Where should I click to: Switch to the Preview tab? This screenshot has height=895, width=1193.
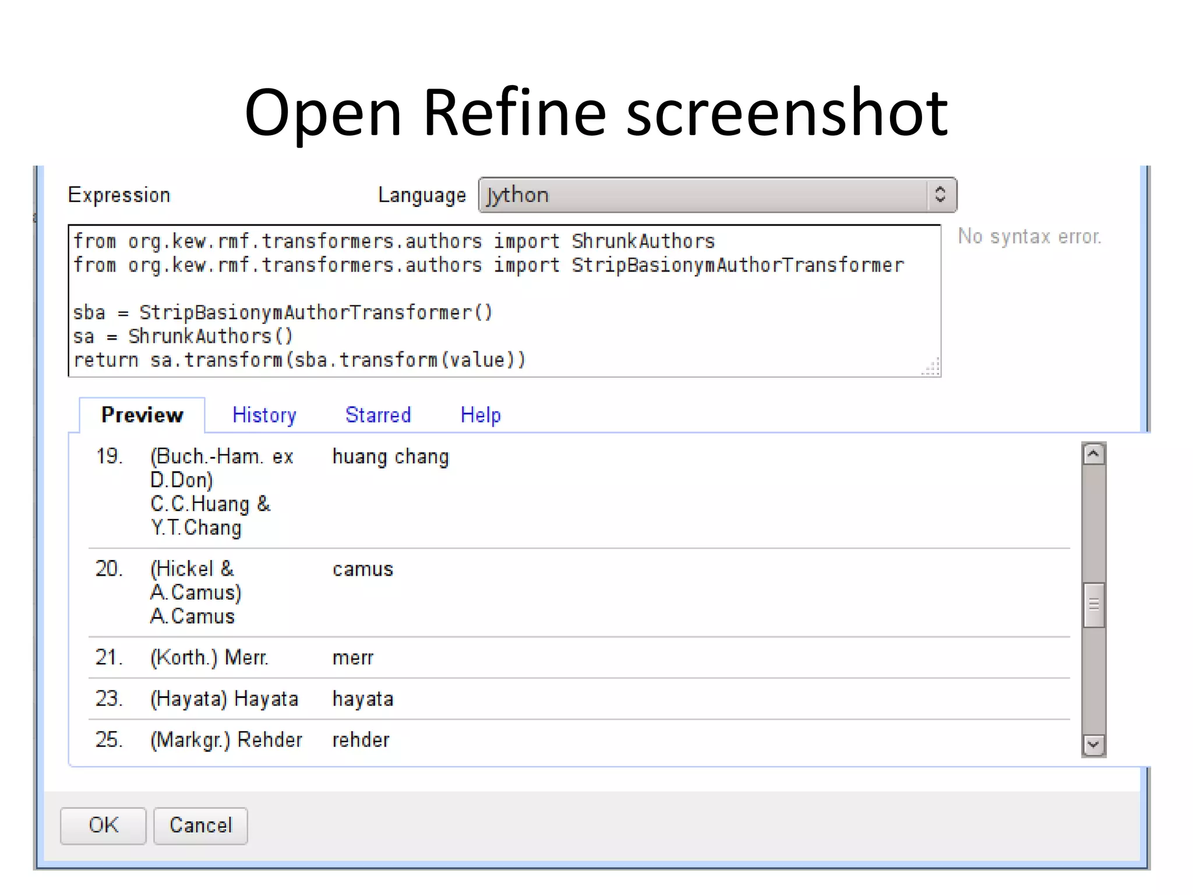click(x=142, y=415)
